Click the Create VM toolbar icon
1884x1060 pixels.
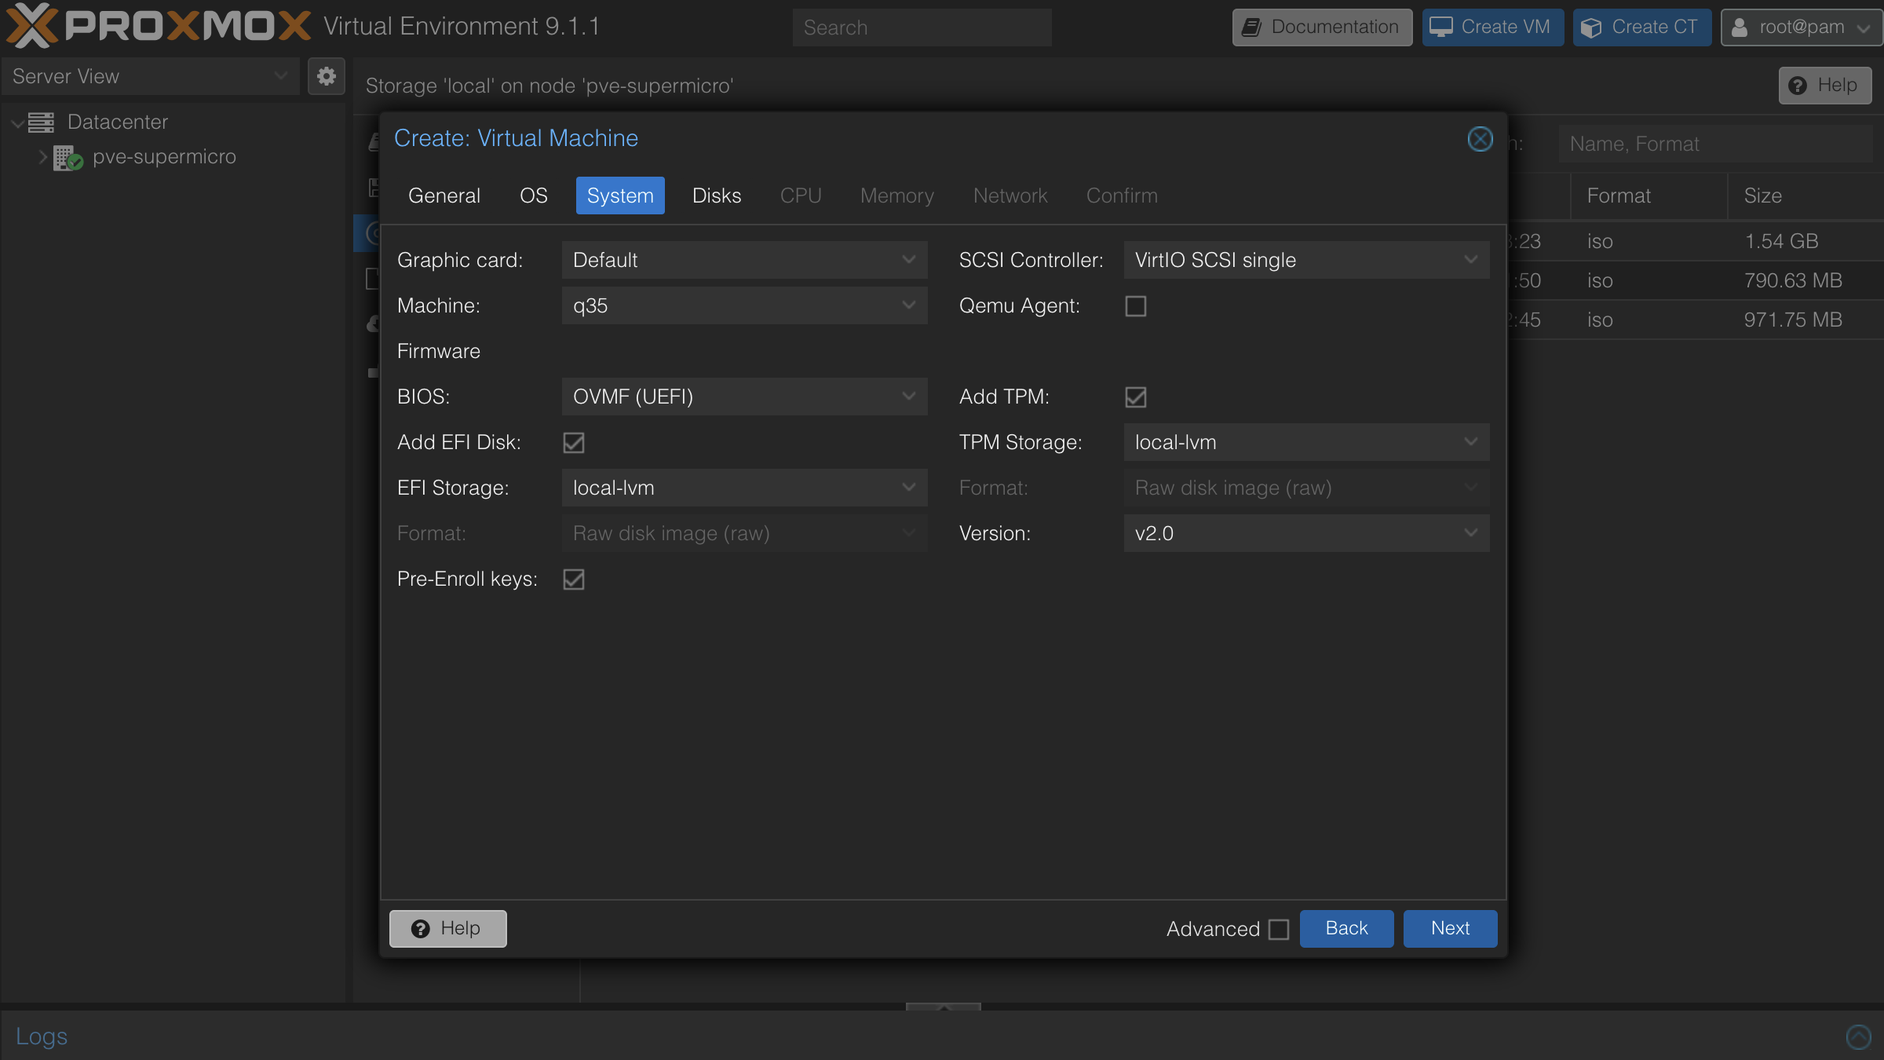[1441, 26]
